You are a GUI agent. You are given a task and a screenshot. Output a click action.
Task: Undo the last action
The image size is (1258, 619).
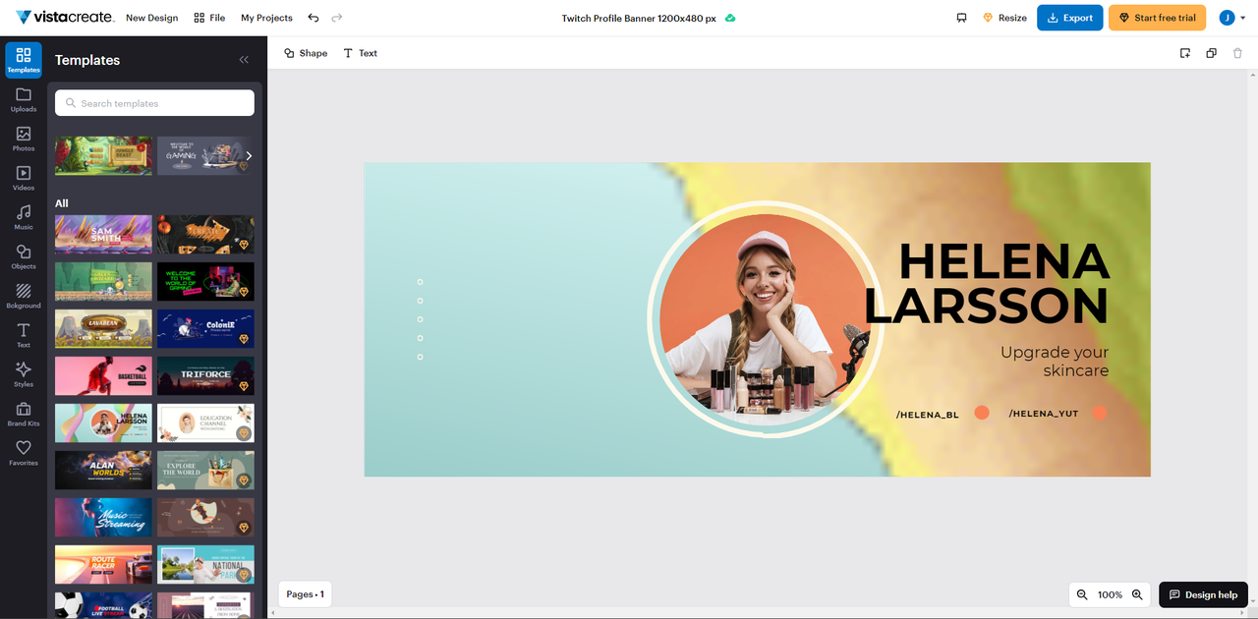(314, 18)
